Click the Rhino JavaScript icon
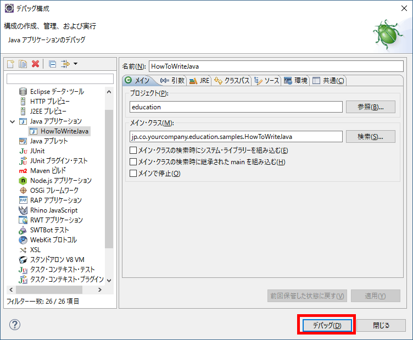The width and height of the screenshot is (413, 340). (23, 210)
